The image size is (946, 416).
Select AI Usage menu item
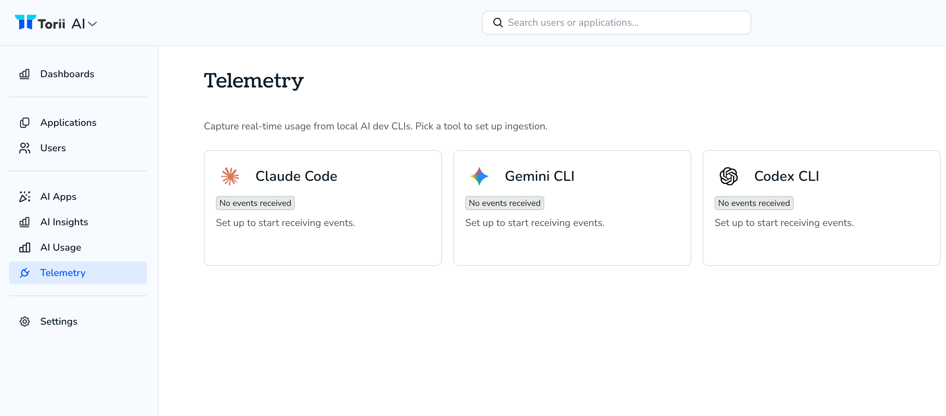coord(78,247)
